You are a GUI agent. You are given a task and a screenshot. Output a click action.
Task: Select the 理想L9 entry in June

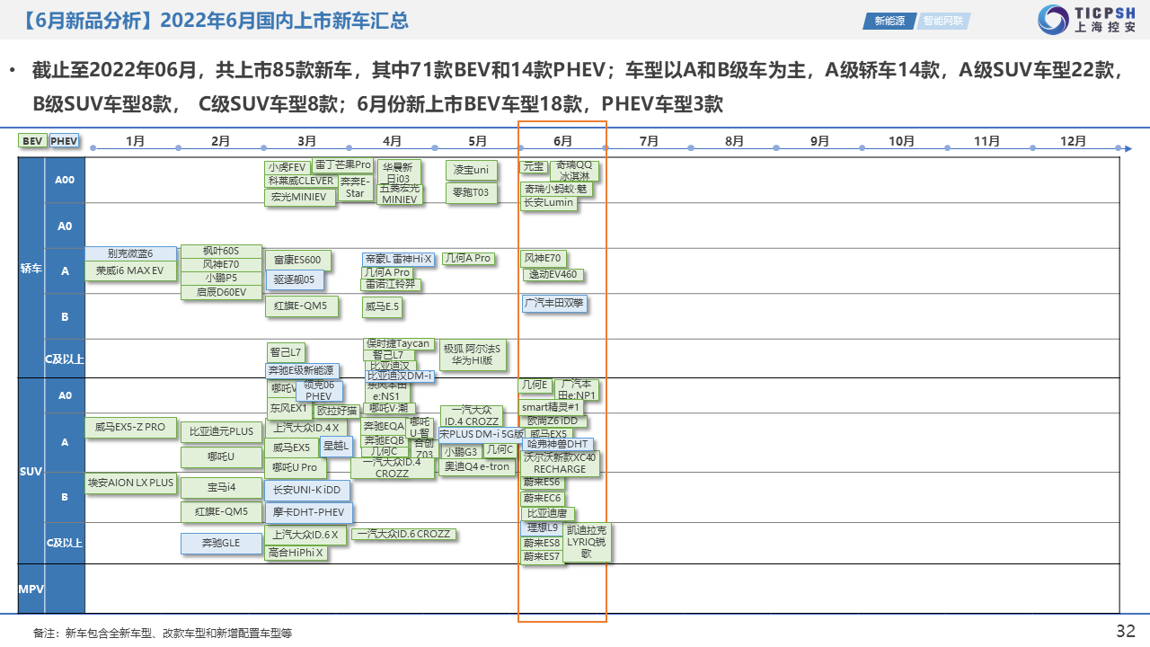click(x=542, y=528)
